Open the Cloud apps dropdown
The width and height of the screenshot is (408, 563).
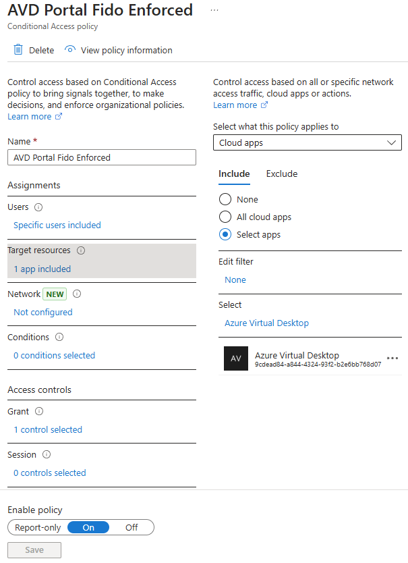point(307,142)
